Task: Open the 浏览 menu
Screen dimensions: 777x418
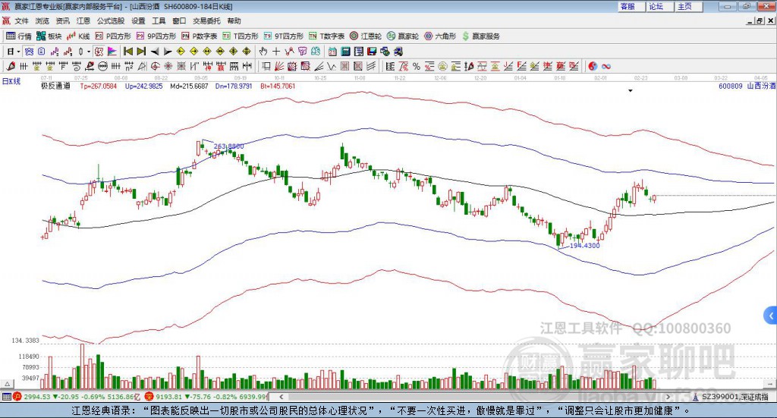Action: pyautogui.click(x=42, y=20)
